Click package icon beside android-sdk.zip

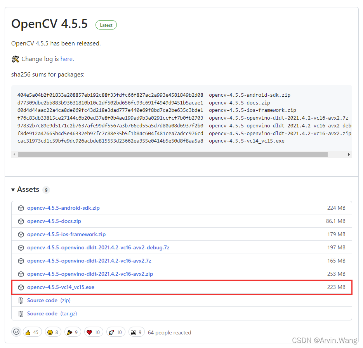coord(21,208)
